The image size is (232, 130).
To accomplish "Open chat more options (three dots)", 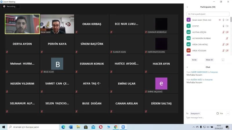I will 228,114.
